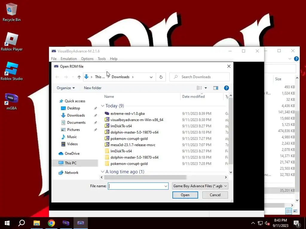Screen dimensions: 306x229
Task: Open the File menu
Action: click(x=54, y=59)
